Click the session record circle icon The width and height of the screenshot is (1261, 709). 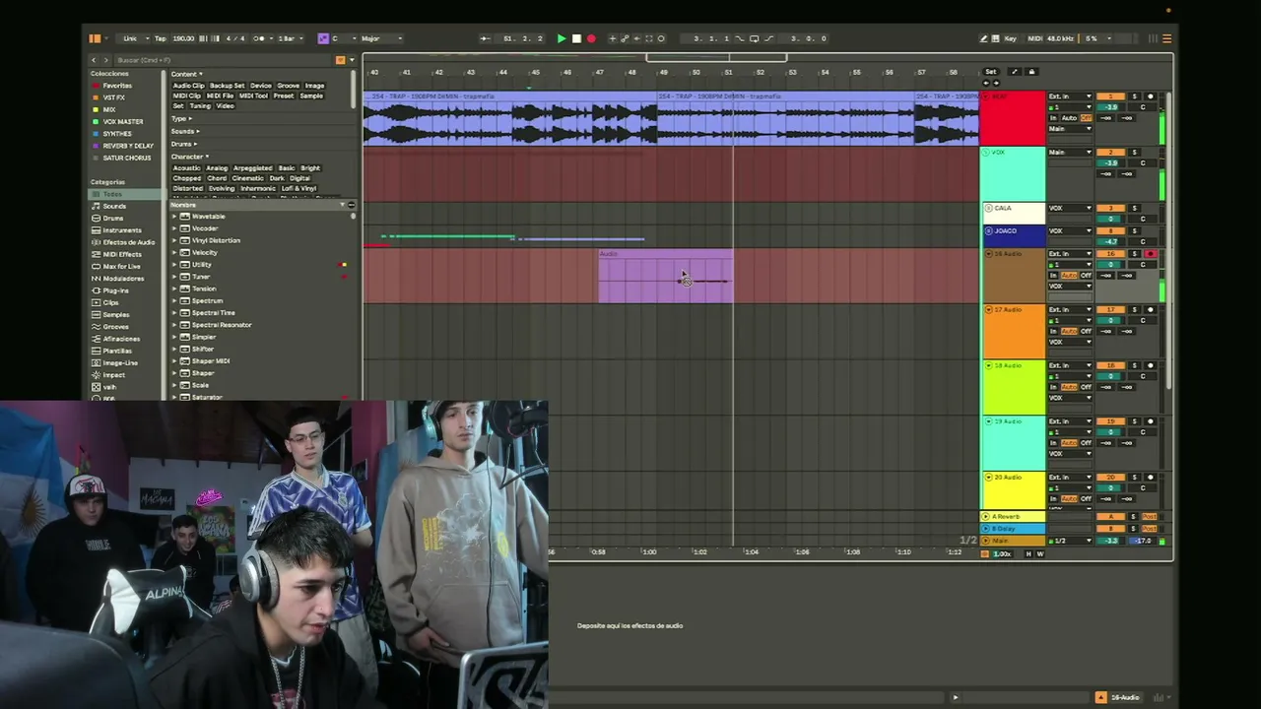tap(661, 38)
